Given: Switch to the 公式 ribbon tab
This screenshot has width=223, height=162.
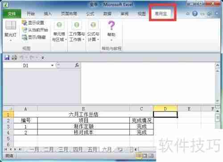Looking at the screenshot, I should click(90, 14).
